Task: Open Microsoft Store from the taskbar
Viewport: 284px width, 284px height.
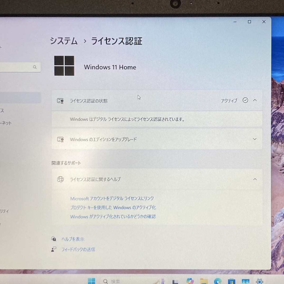Action: coord(232,281)
